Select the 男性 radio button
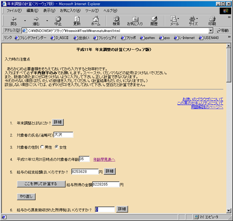Screen dimensions: 233x221 (x=42, y=147)
